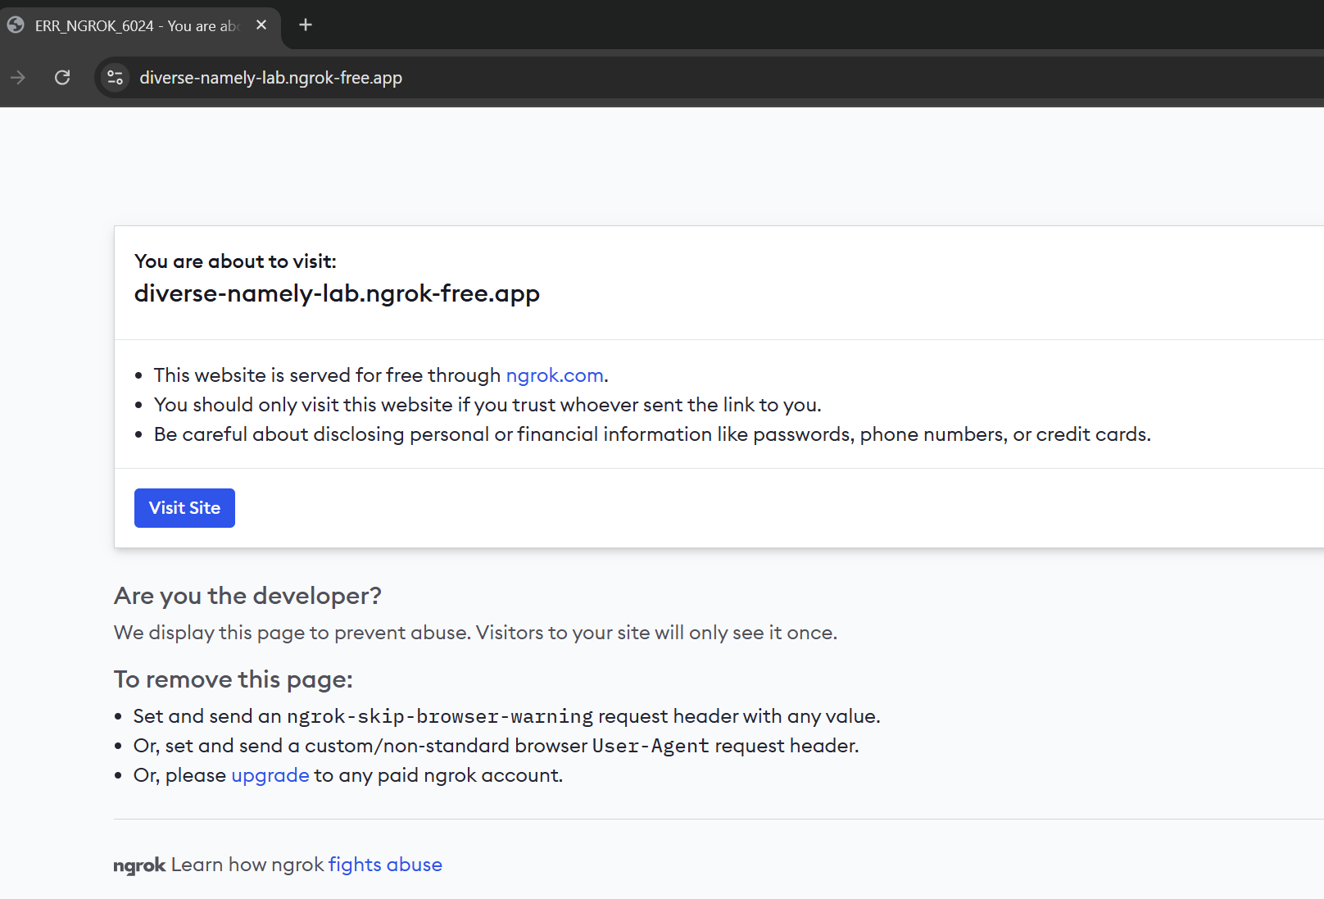
Task: Click the ngrok logo in the page footer
Action: (139, 865)
